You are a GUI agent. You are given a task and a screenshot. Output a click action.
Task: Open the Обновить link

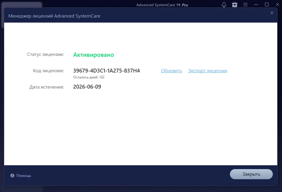(171, 71)
